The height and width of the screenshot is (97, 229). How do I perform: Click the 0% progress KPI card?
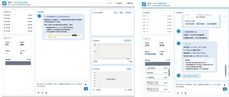coord(11,44)
